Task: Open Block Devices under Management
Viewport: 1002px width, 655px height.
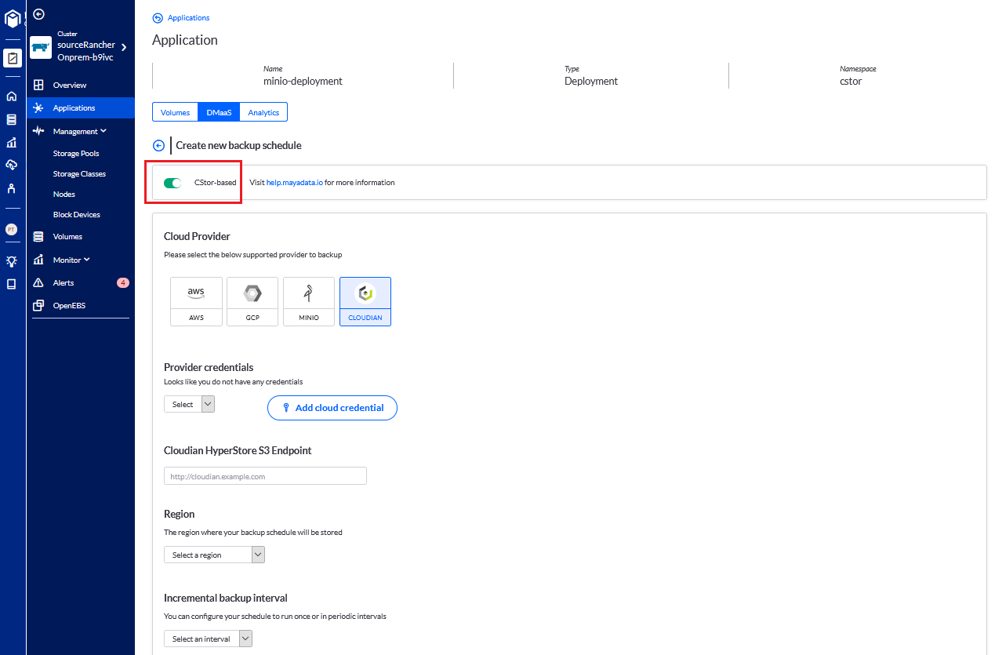Action: tap(77, 215)
